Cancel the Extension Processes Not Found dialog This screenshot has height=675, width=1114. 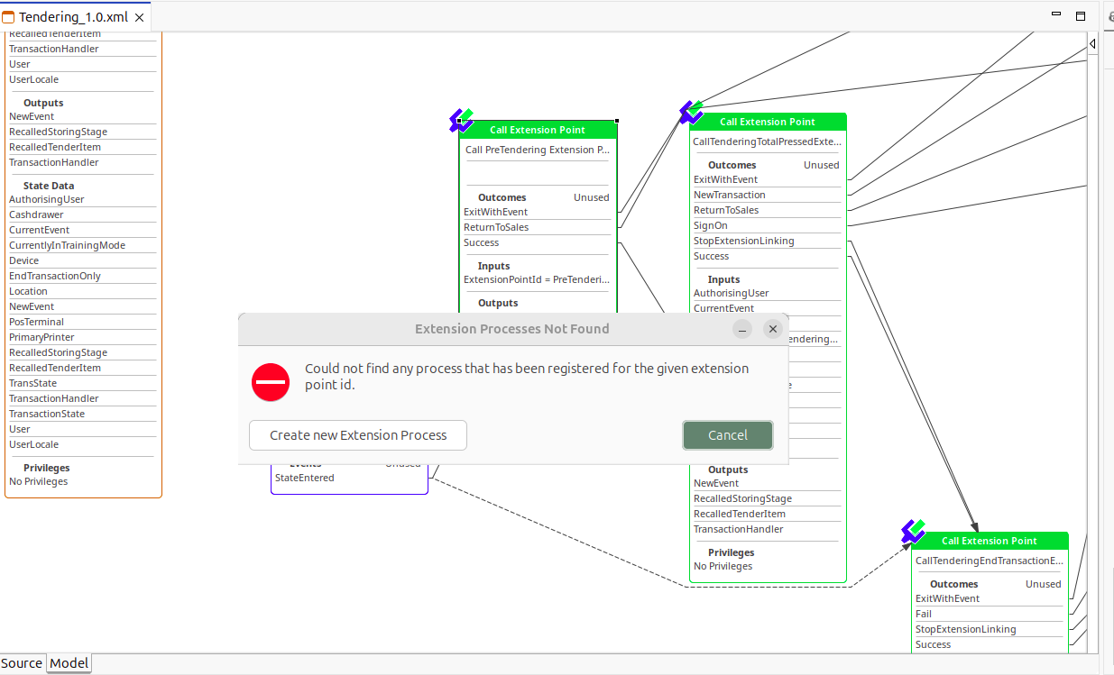click(x=727, y=434)
